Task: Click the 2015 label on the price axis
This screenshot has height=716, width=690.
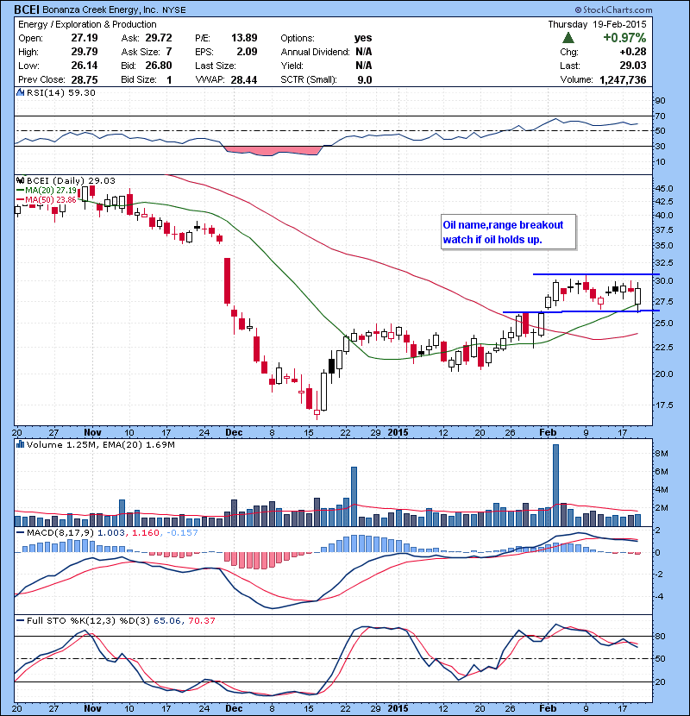Action: pyautogui.click(x=398, y=432)
